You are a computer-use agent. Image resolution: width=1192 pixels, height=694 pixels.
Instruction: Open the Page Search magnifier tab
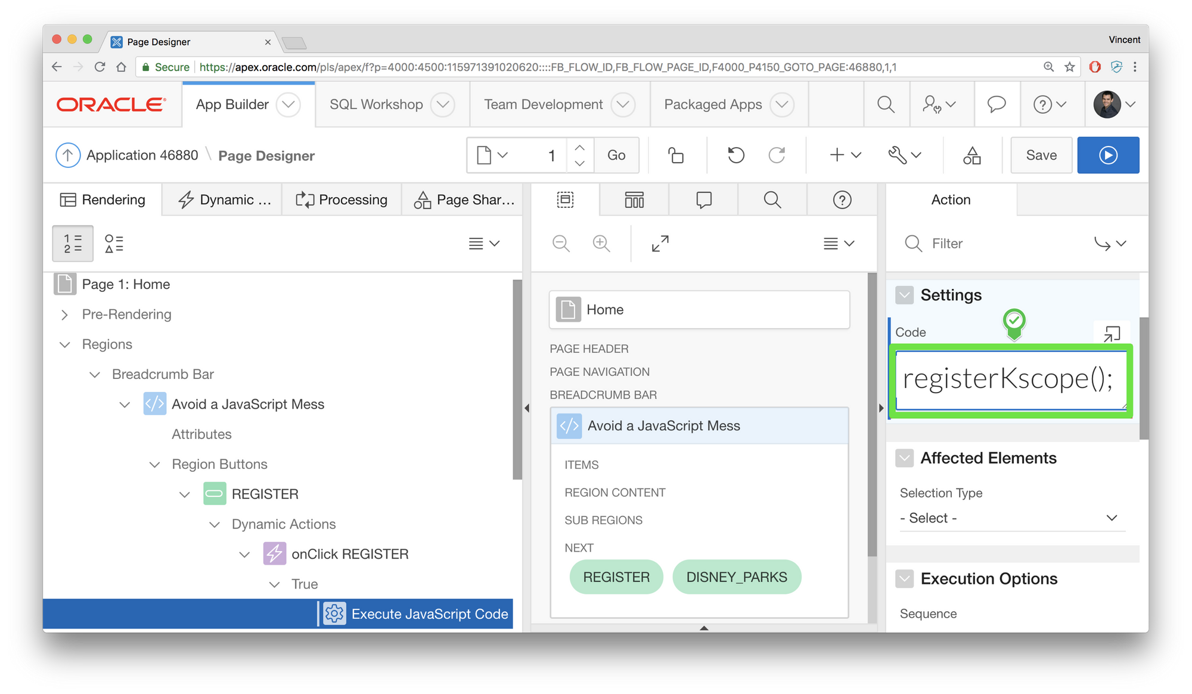click(772, 200)
